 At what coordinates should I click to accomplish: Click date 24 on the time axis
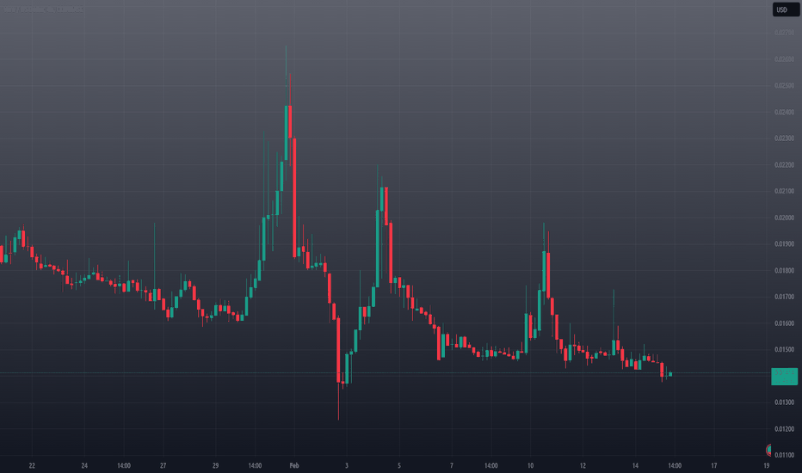click(x=84, y=465)
